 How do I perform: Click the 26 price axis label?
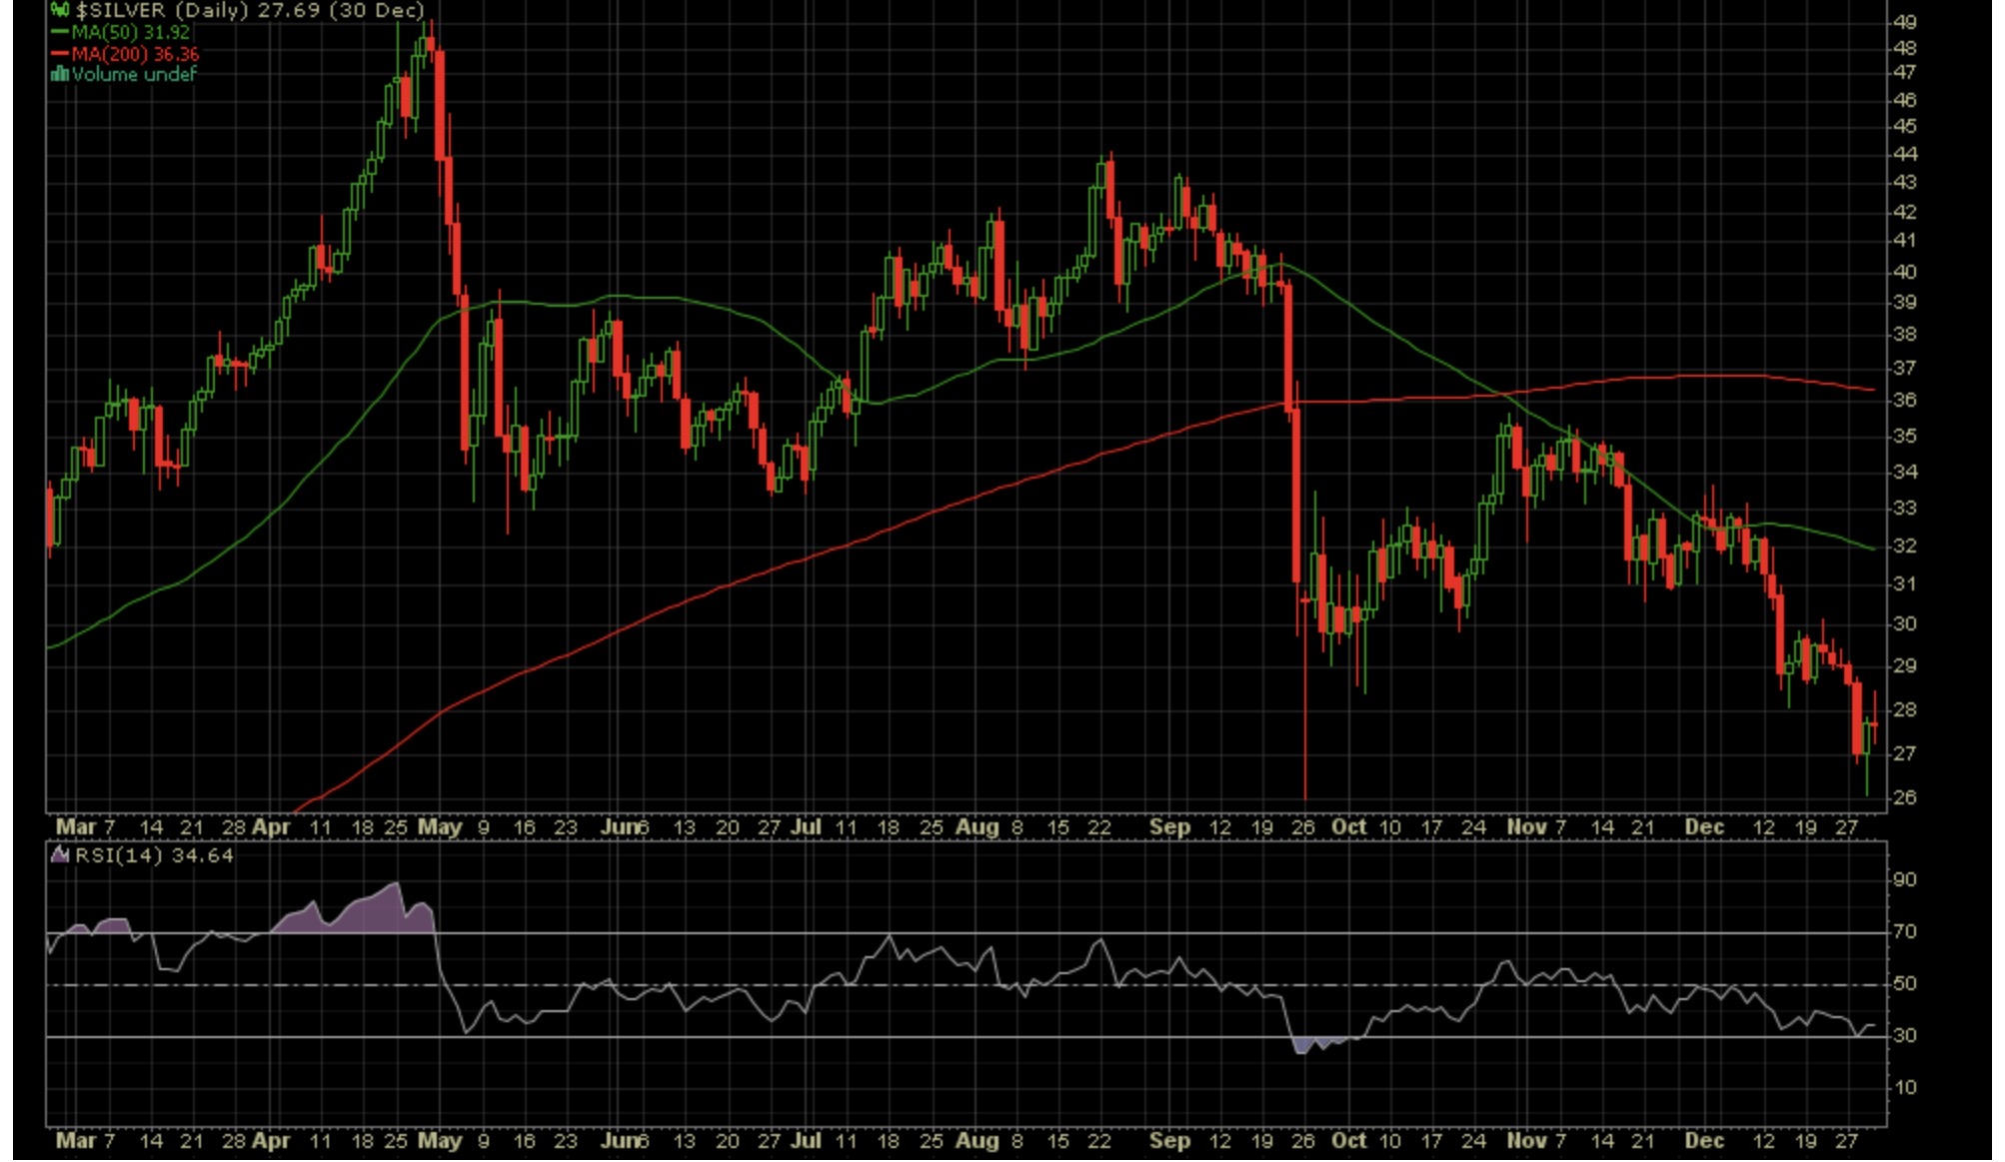1904,797
